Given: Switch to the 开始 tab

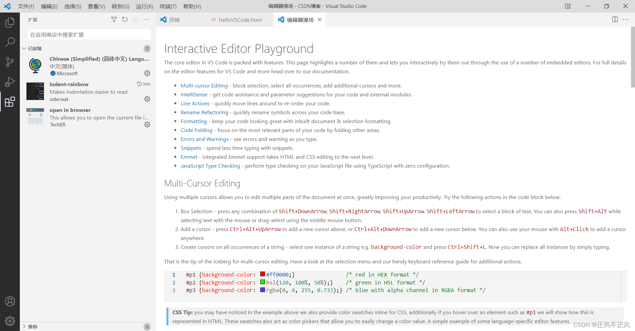Looking at the screenshot, I should click(180, 20).
